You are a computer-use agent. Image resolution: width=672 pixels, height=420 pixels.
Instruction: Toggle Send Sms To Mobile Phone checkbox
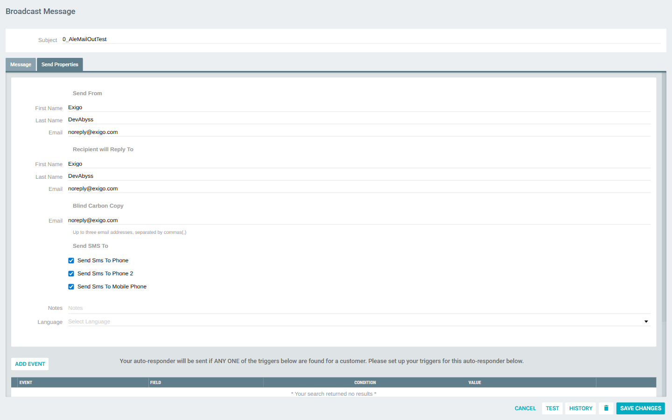pos(71,287)
